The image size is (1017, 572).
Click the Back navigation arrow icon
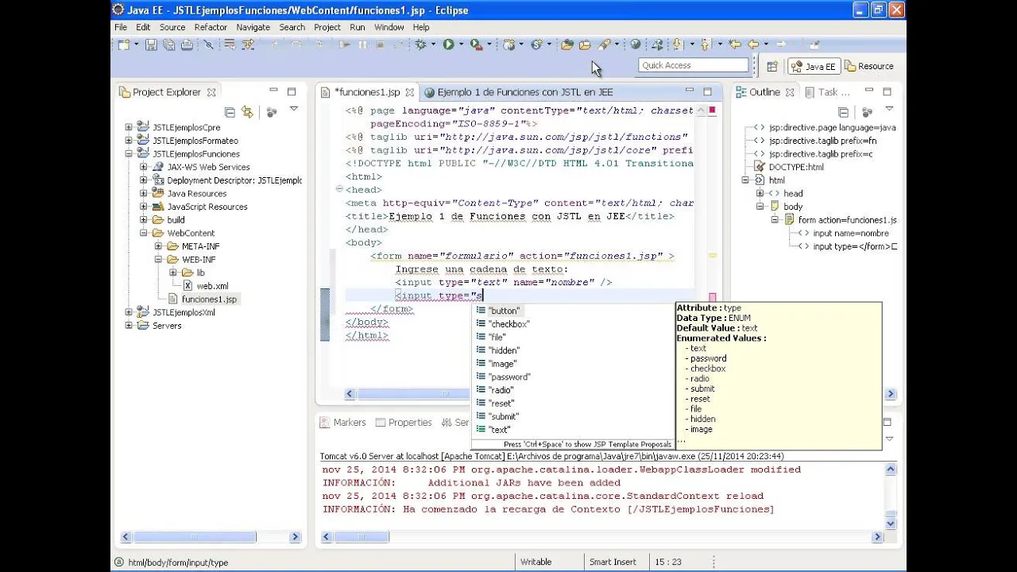click(753, 45)
